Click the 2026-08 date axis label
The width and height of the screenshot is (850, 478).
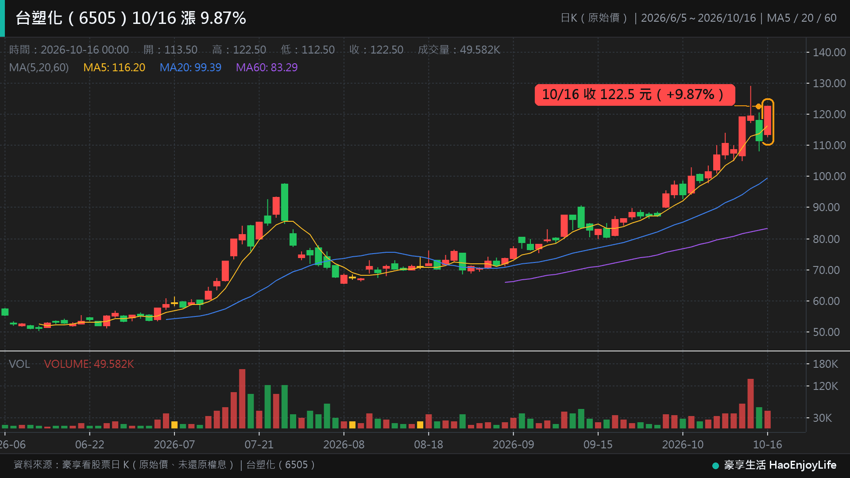pos(344,444)
